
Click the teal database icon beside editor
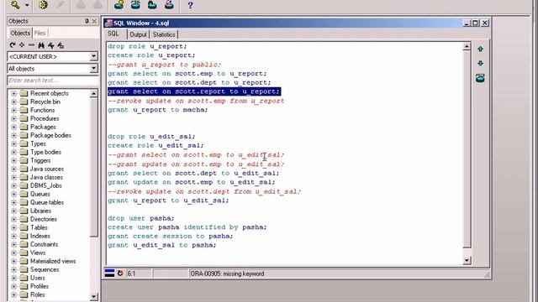pyautogui.click(x=480, y=78)
